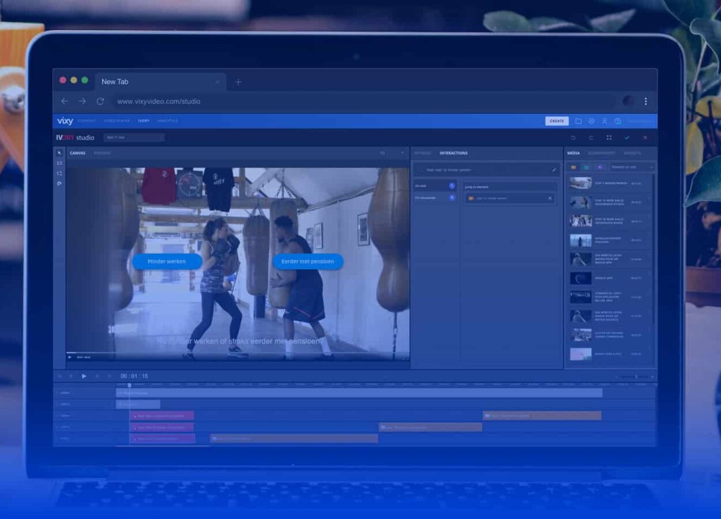Open a new browser tab with plus

point(238,82)
